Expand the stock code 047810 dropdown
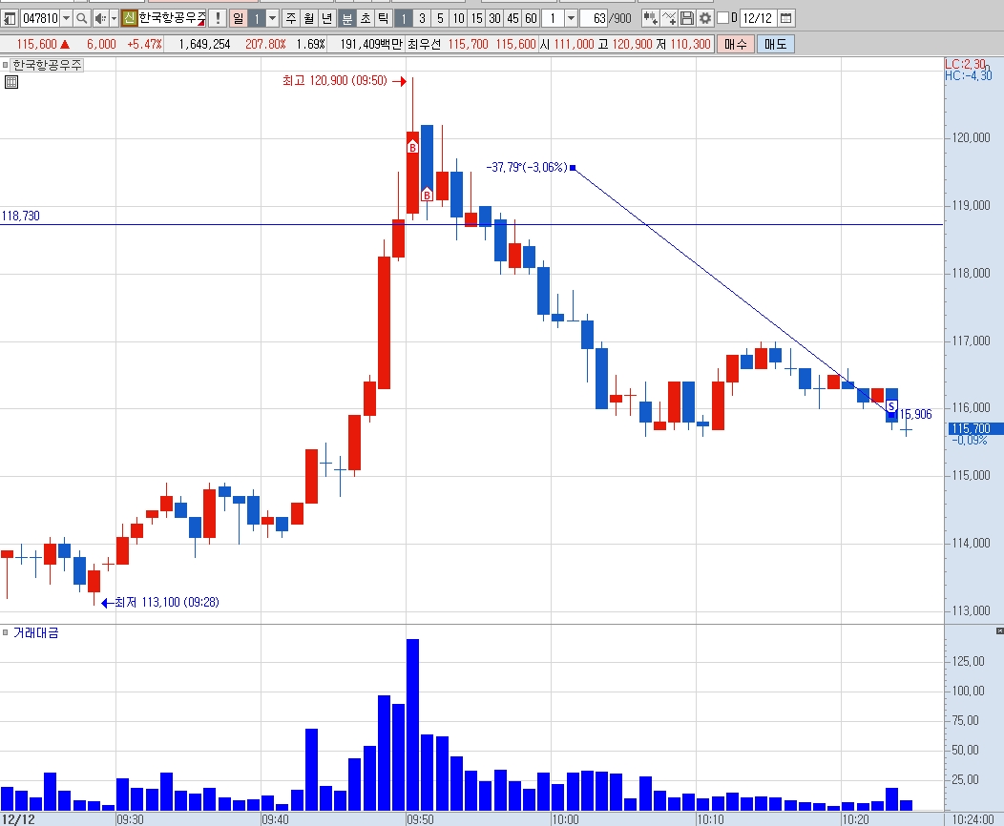 coord(66,18)
